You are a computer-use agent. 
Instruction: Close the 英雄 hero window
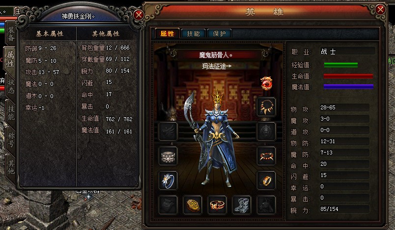(380, 10)
